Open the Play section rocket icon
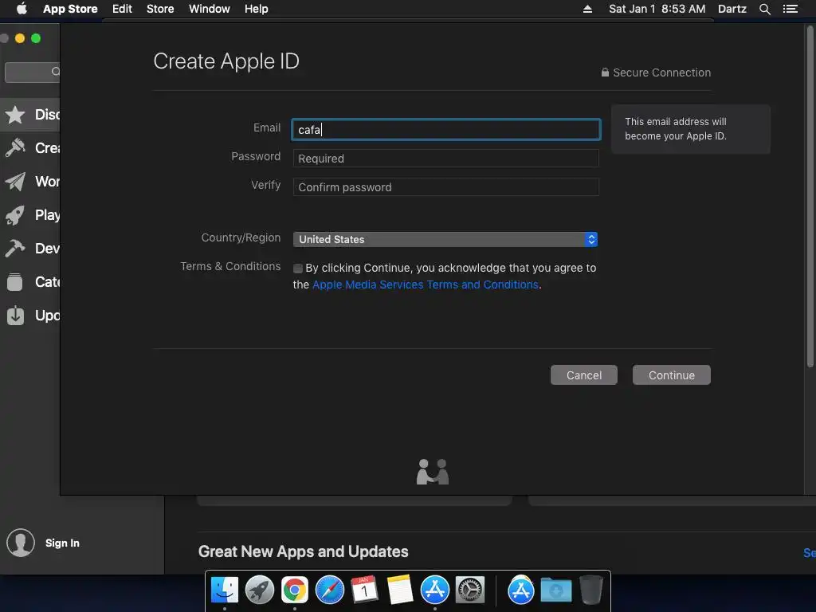The image size is (816, 612). pyautogui.click(x=15, y=215)
